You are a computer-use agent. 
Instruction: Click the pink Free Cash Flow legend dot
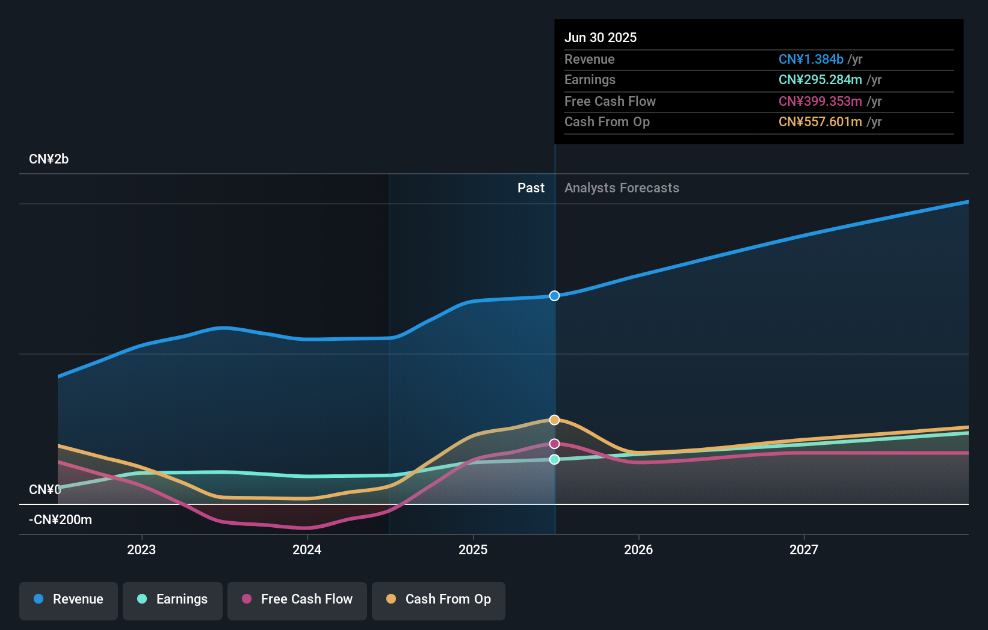[x=247, y=599]
